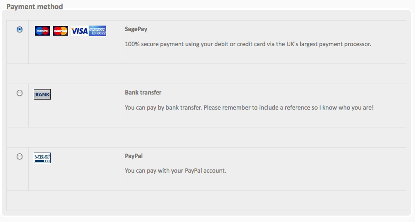Viewport: 415px width, 222px height.
Task: Click the blank row below the PayPal option
Action: [207, 201]
